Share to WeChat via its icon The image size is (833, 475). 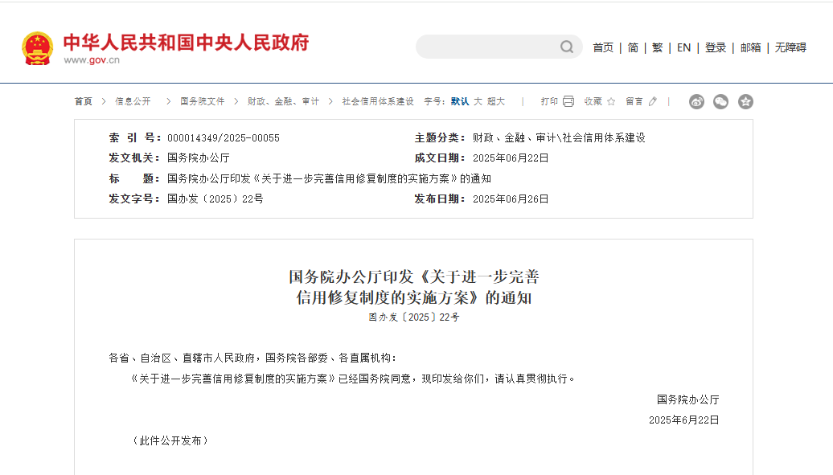[x=720, y=101]
